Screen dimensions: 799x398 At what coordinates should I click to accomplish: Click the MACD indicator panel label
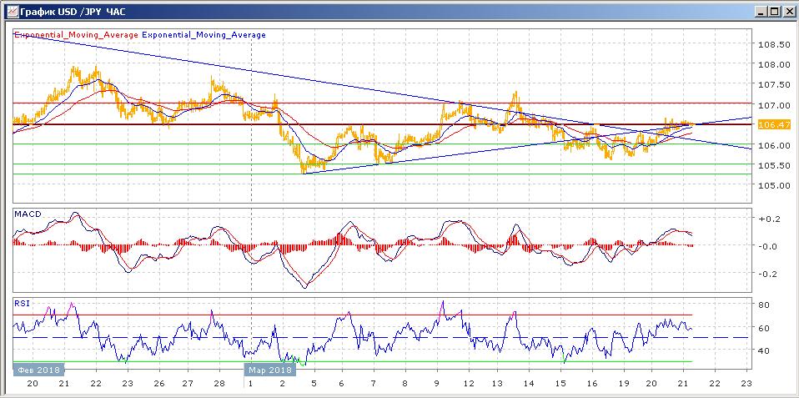28,214
